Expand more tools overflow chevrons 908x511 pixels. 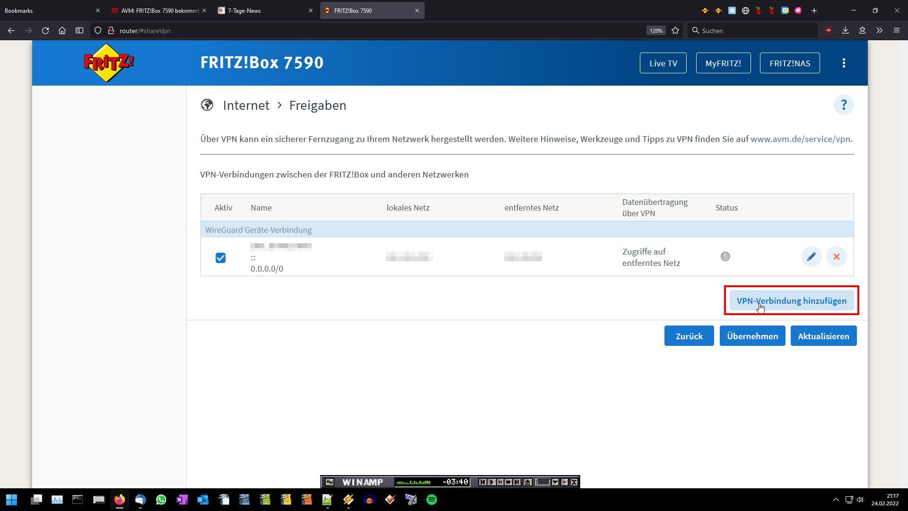click(879, 31)
